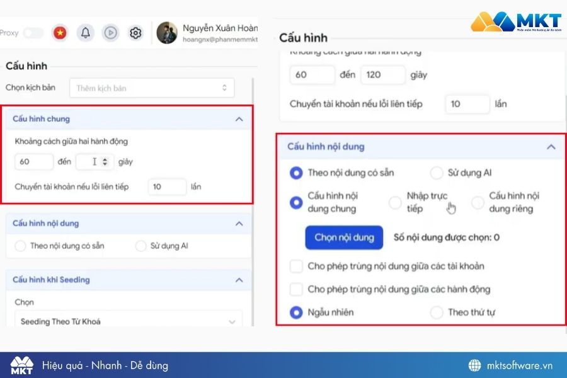Click left panel field containing 10
Image resolution: width=567 pixels, height=378 pixels.
tap(167, 186)
